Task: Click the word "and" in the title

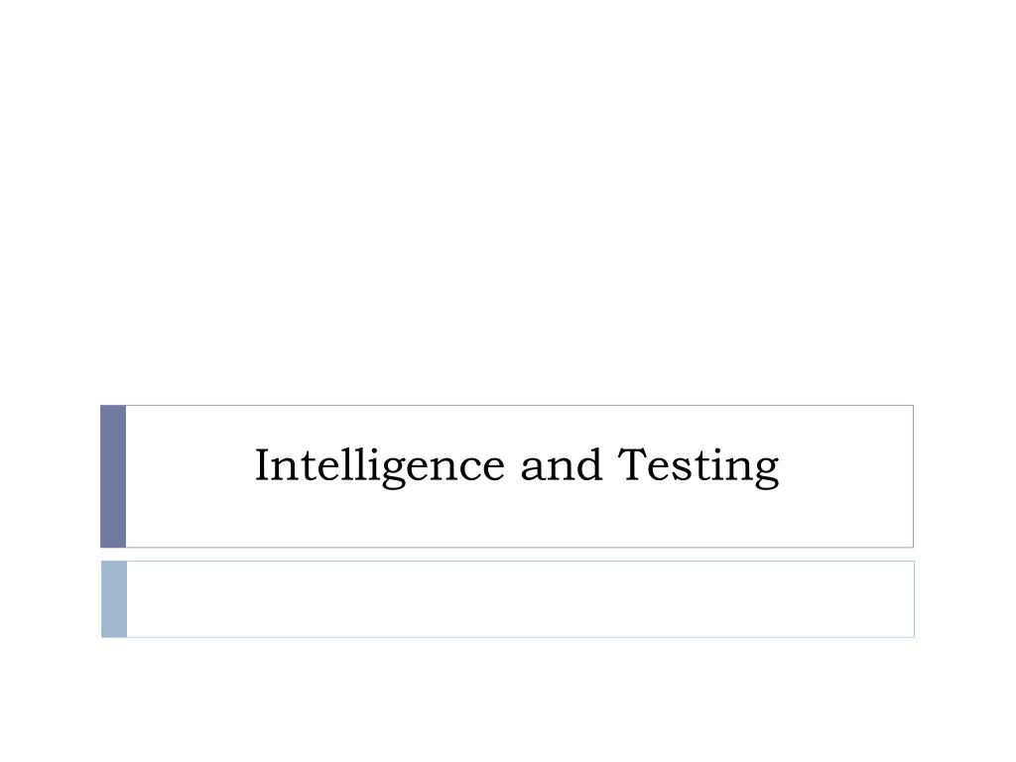Action: pos(562,464)
